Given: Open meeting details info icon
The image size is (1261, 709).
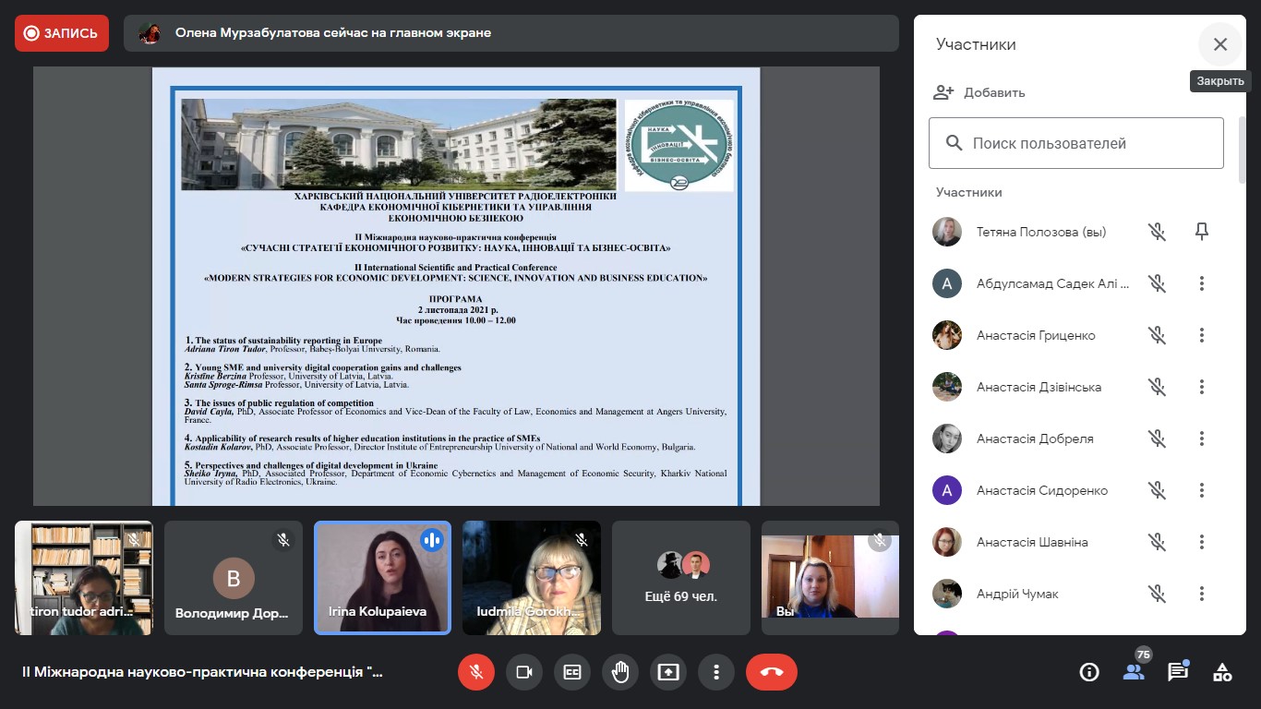Looking at the screenshot, I should click(x=1089, y=672).
